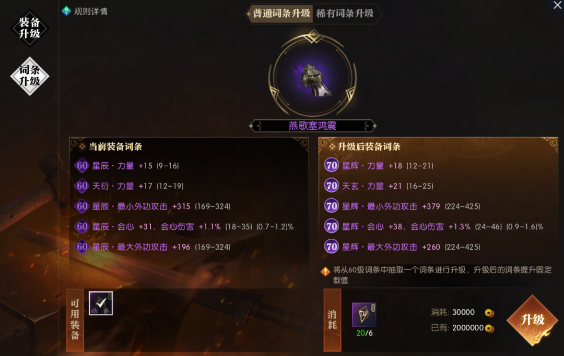Click the level 60 badge of 星辰·会心
This screenshot has width=564, height=356.
(81, 226)
